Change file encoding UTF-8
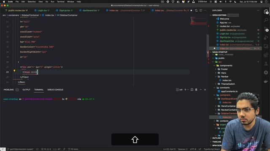 (193, 149)
